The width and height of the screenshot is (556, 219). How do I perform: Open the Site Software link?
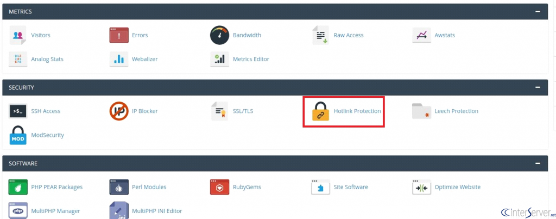(x=351, y=187)
